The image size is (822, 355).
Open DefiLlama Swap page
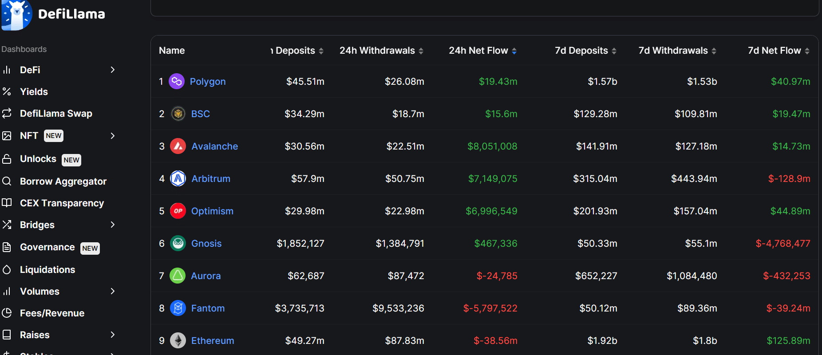[56, 113]
